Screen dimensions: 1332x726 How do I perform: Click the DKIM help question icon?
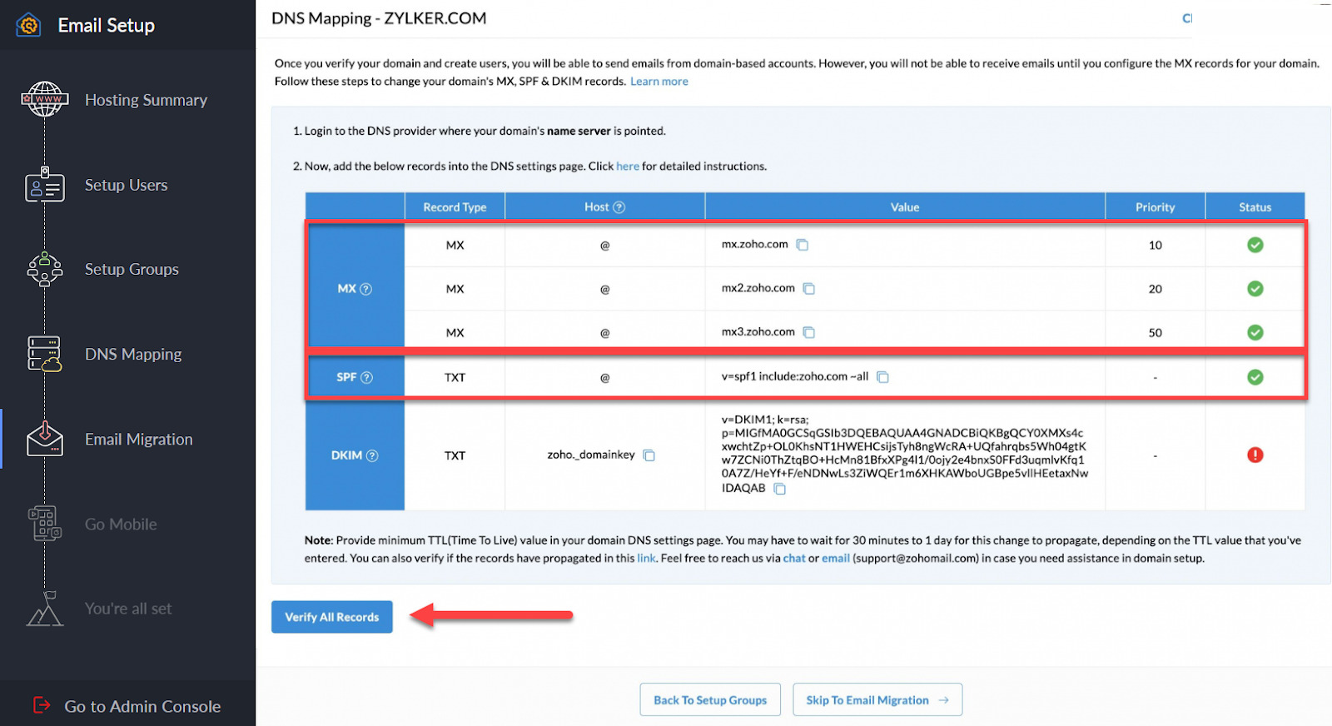coord(372,455)
